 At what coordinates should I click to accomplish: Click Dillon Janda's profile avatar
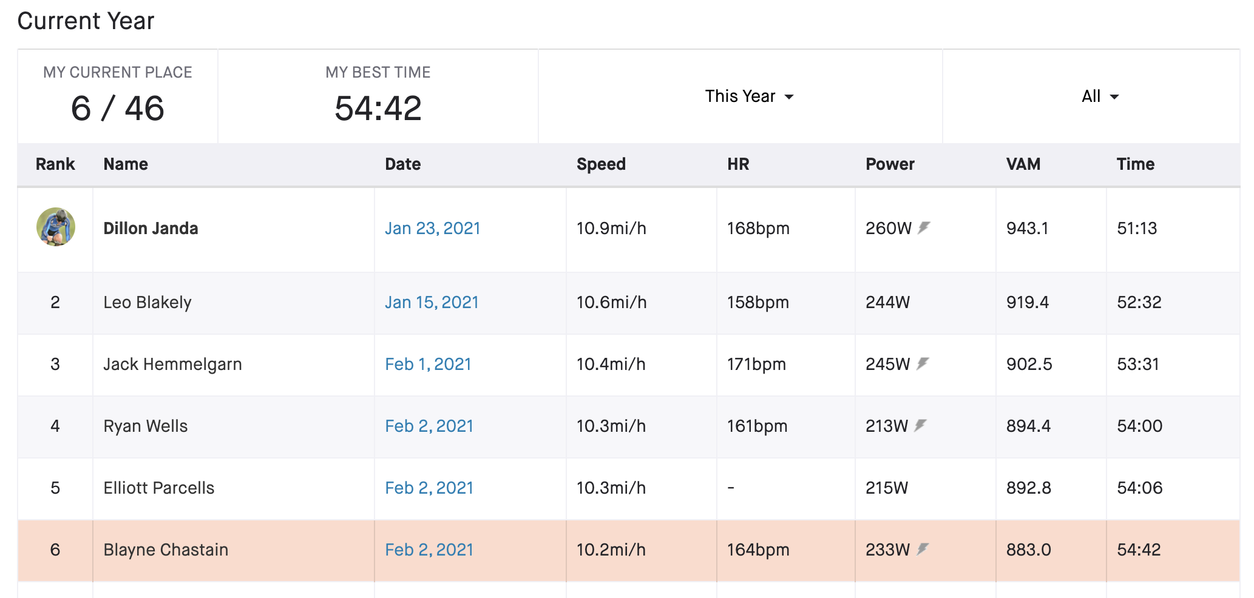coord(56,227)
